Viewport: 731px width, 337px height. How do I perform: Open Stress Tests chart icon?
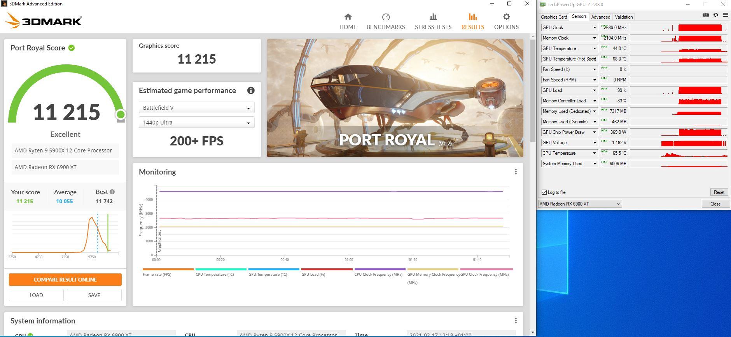click(x=433, y=17)
